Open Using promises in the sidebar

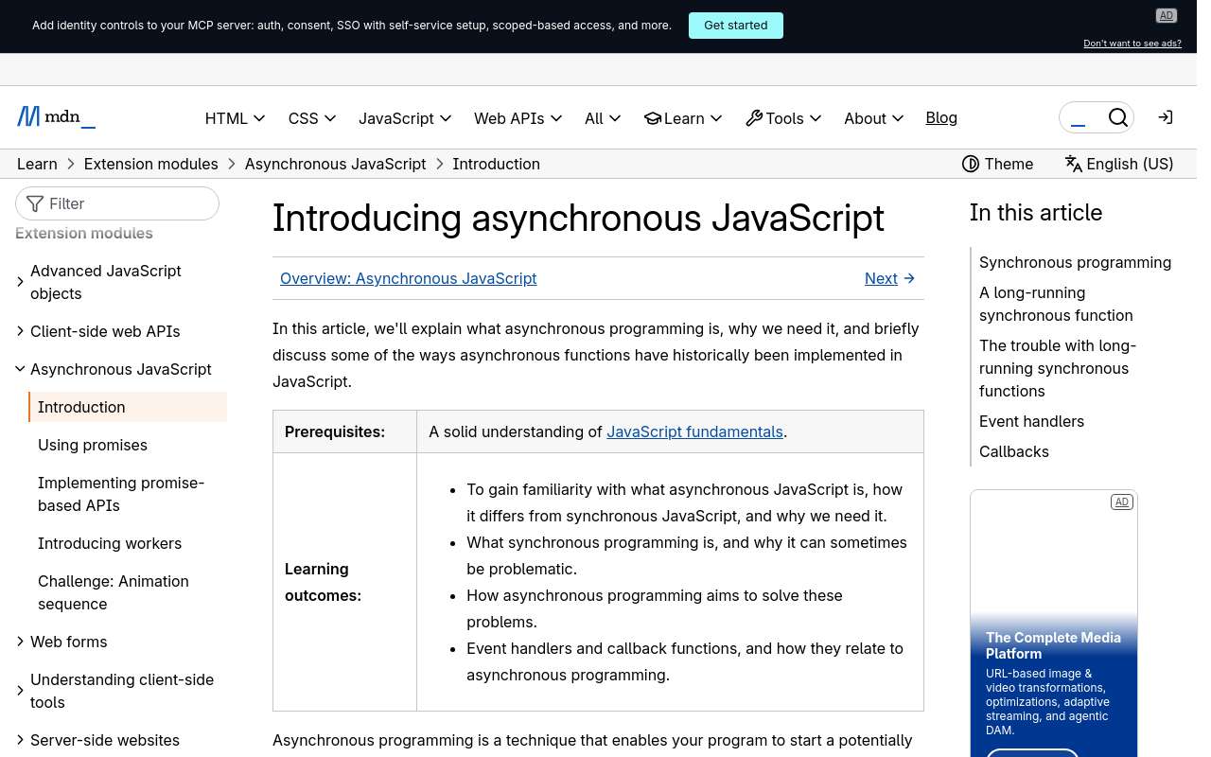[93, 445]
